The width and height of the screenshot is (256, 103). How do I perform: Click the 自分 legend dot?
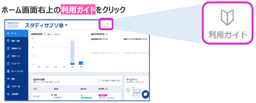48,34
